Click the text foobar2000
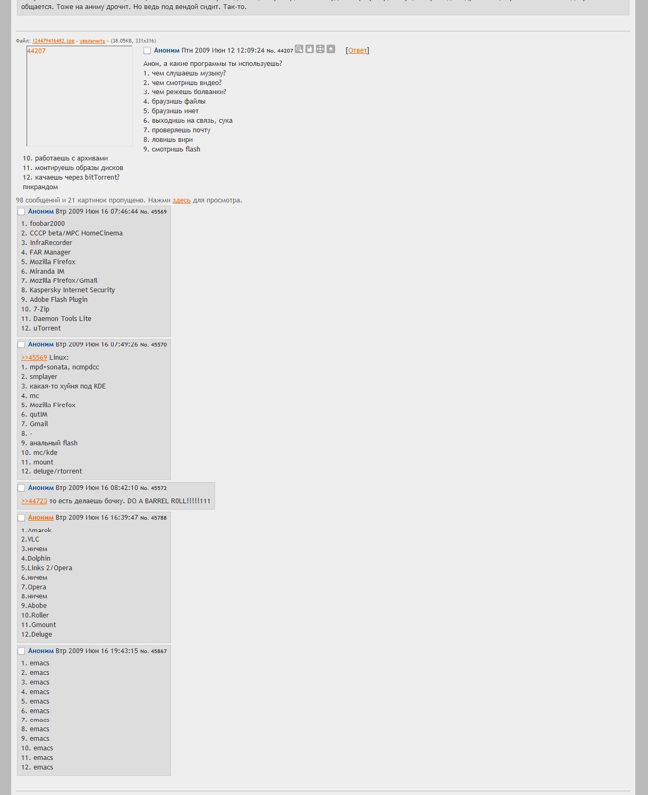The width and height of the screenshot is (648, 795). click(47, 224)
